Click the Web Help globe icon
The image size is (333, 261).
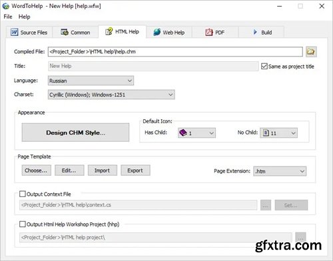click(157, 32)
